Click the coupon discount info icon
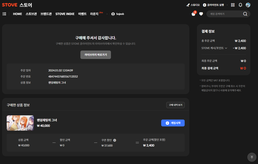 tap(115, 140)
